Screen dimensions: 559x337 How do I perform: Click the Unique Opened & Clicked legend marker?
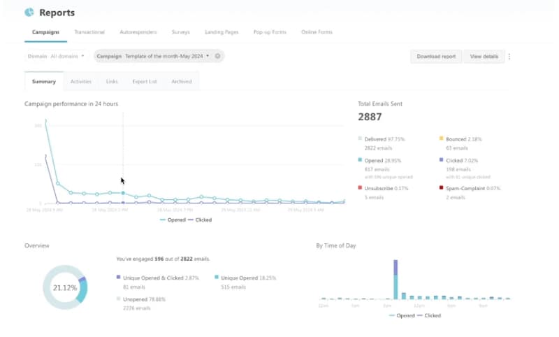(119, 278)
